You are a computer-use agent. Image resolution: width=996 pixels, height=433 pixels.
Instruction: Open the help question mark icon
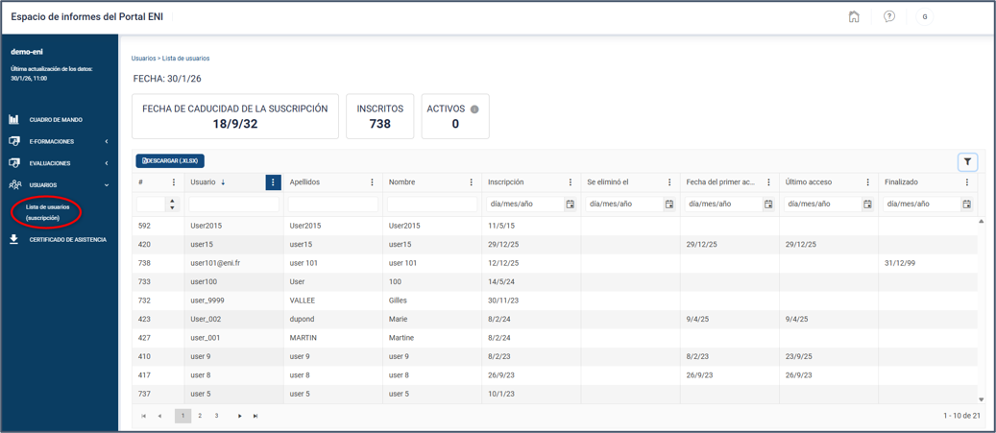(889, 17)
